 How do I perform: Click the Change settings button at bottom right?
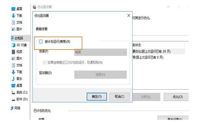click(x=173, y=118)
